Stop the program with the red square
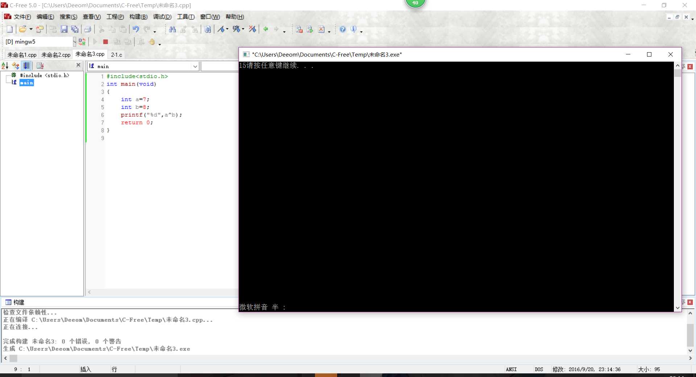This screenshot has width=696, height=377. coord(105,42)
